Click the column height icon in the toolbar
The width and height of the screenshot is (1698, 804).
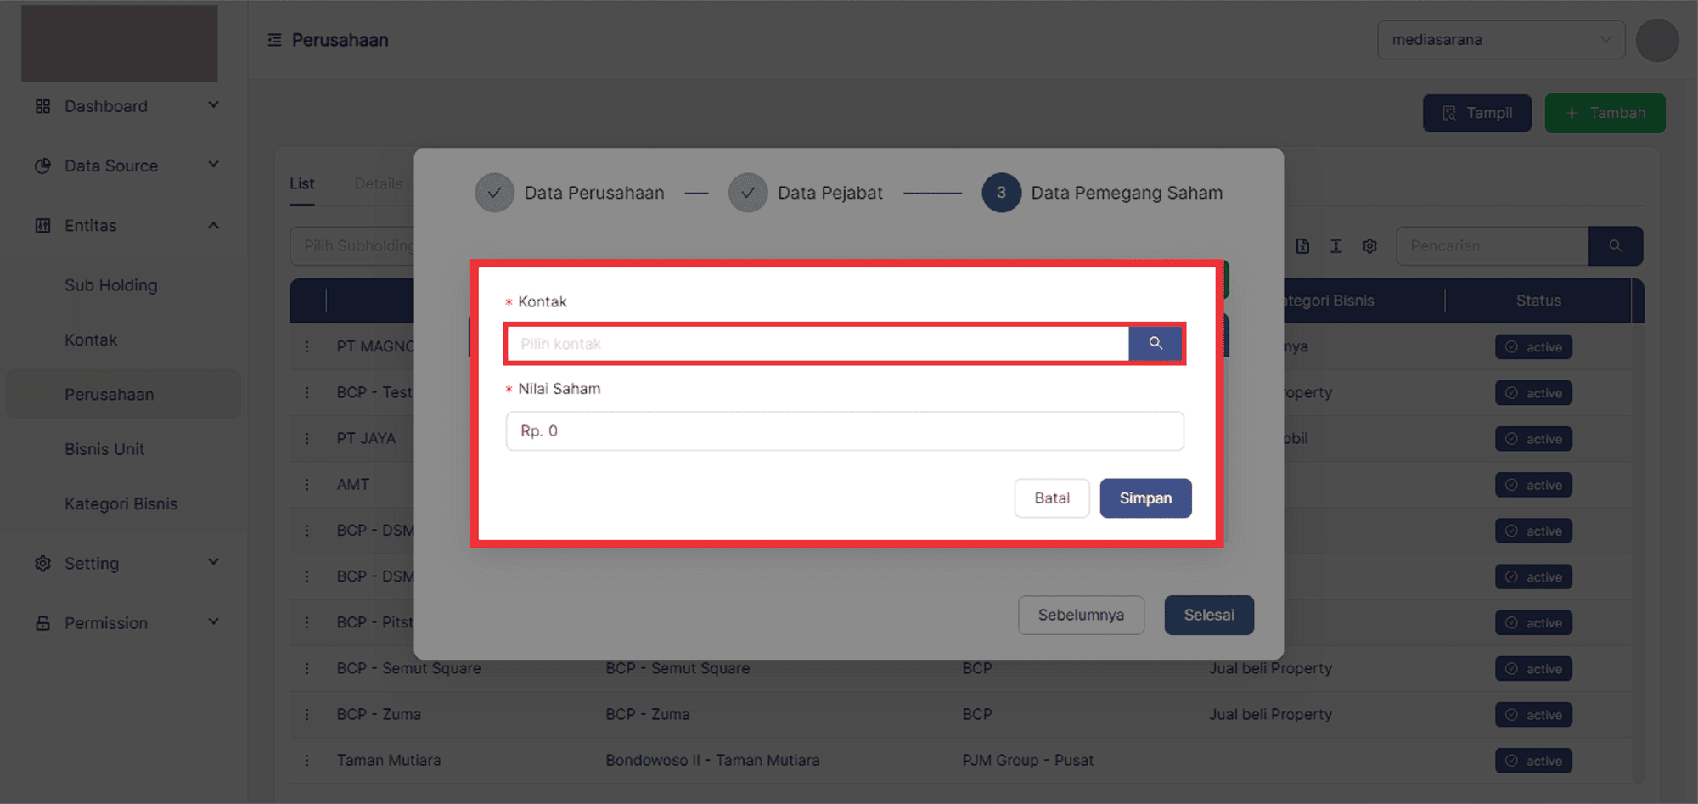[1335, 246]
